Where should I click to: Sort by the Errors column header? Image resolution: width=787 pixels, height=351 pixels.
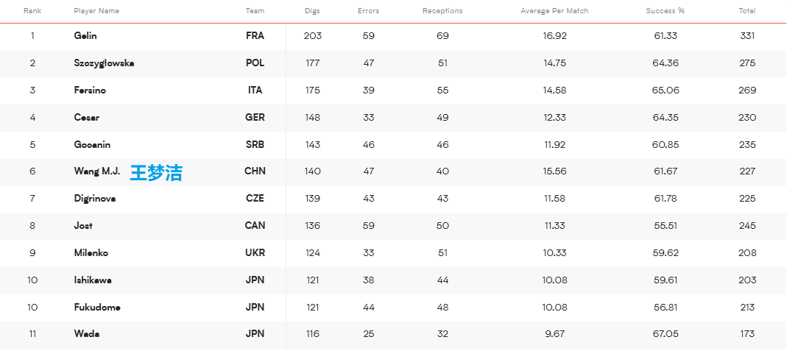point(368,11)
